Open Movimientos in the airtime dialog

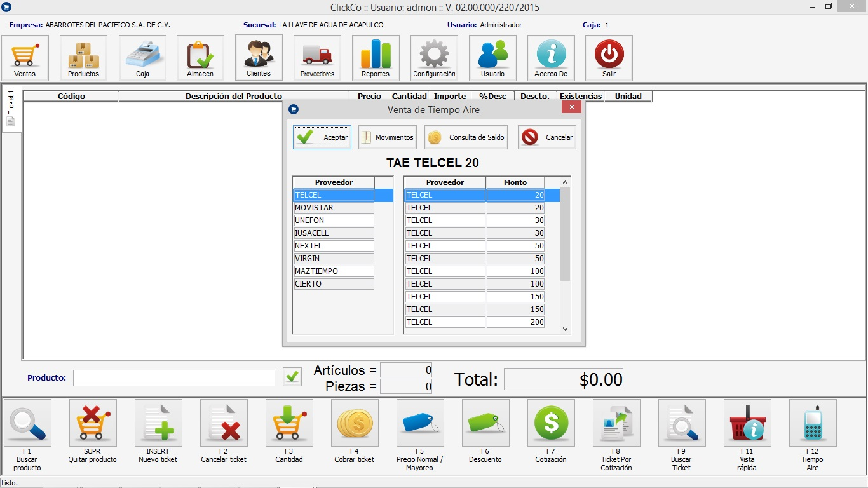pos(388,137)
